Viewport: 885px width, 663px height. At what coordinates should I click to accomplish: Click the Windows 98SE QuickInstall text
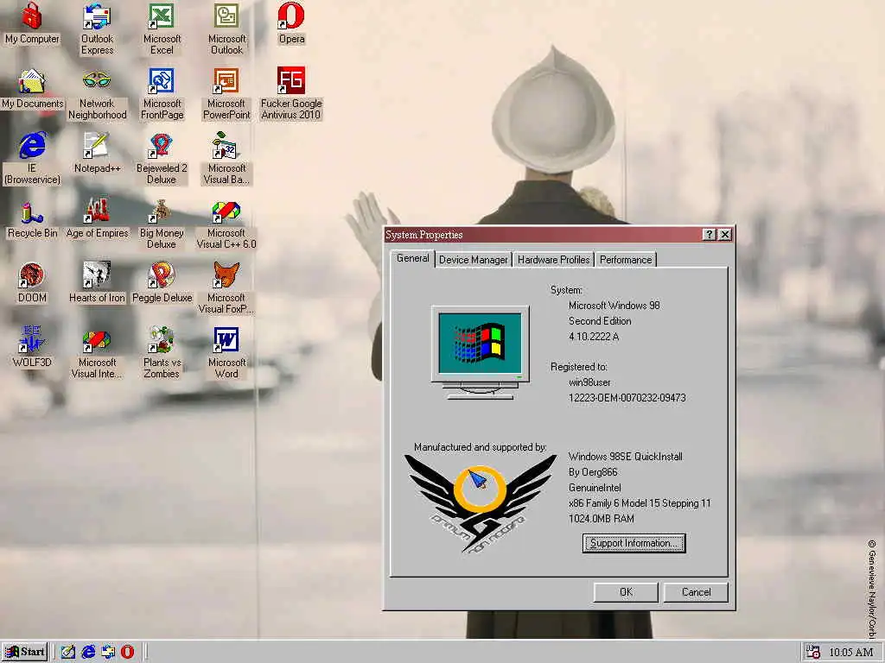[626, 457]
